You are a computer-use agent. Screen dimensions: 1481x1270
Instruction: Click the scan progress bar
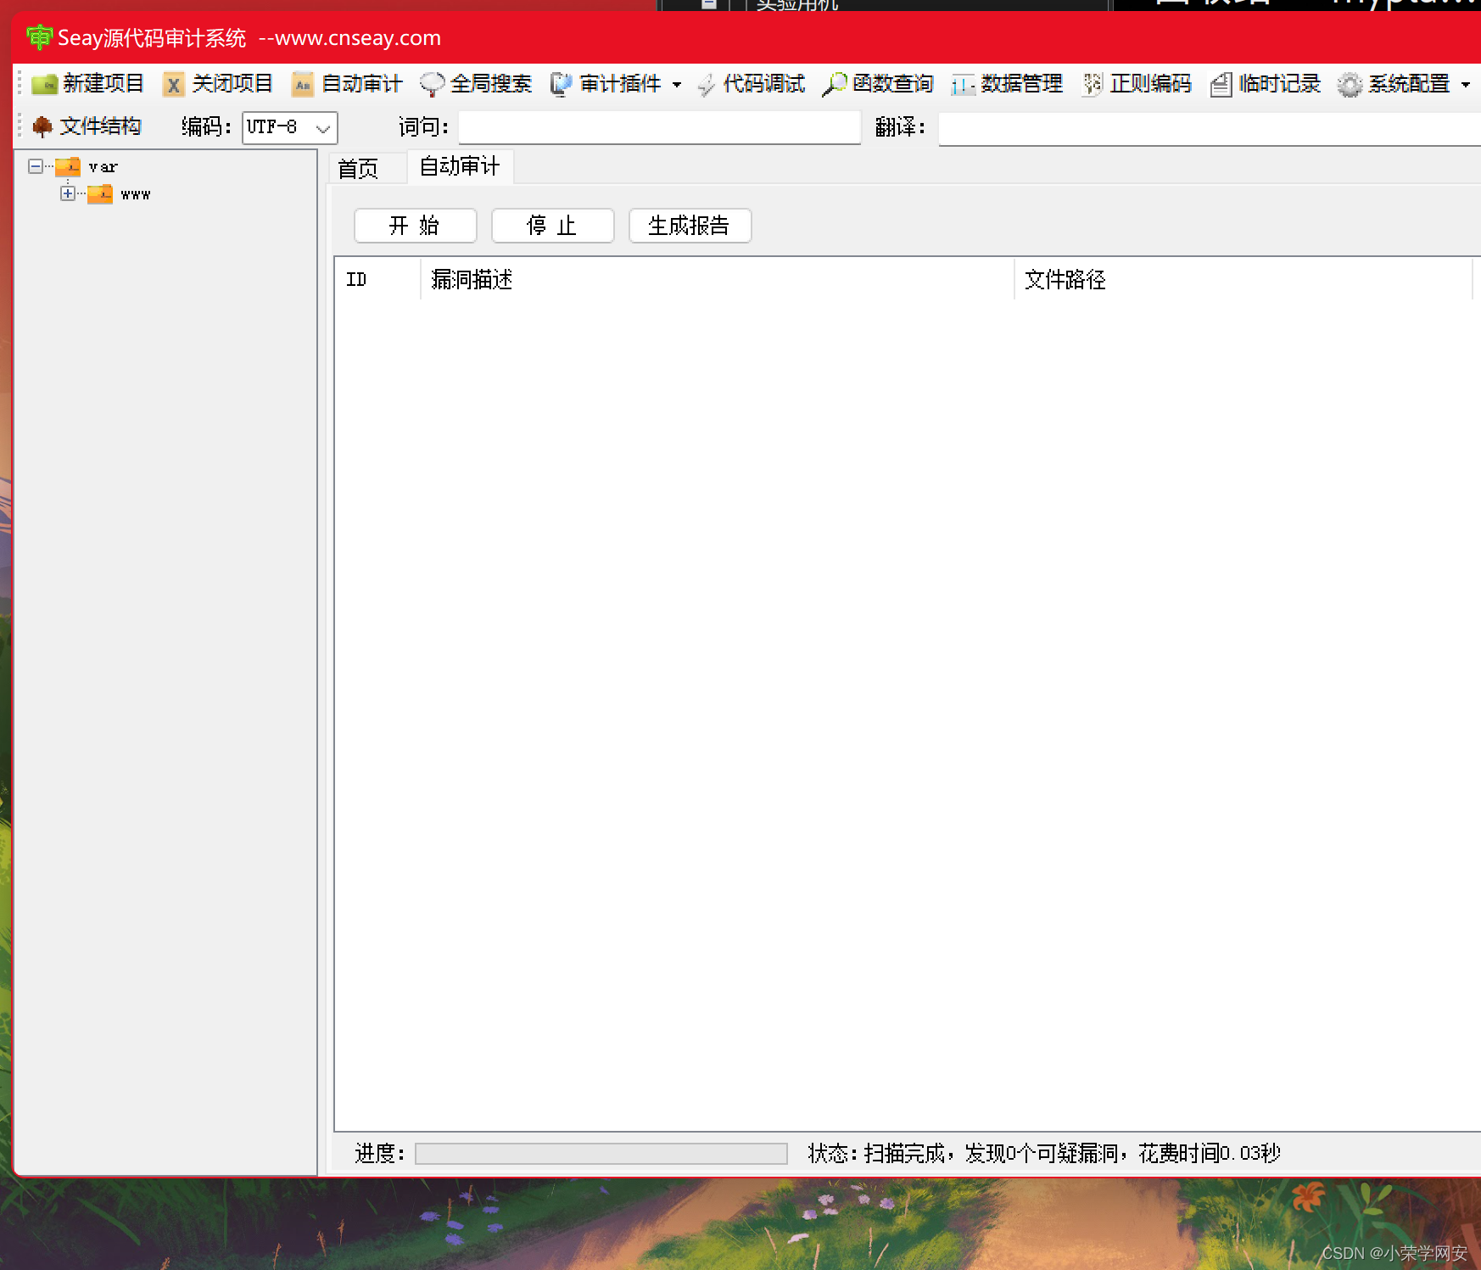[x=601, y=1154]
